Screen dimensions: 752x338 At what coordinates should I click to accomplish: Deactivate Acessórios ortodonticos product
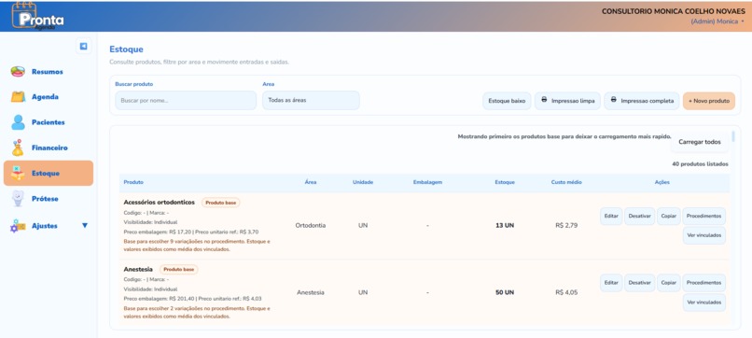tap(639, 216)
